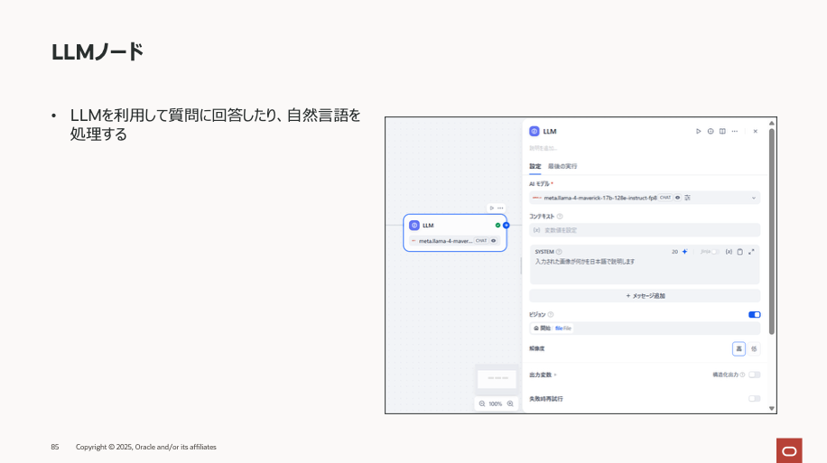827x463 pixels.
Task: Switch to the 設定 tab
Action: 534,166
